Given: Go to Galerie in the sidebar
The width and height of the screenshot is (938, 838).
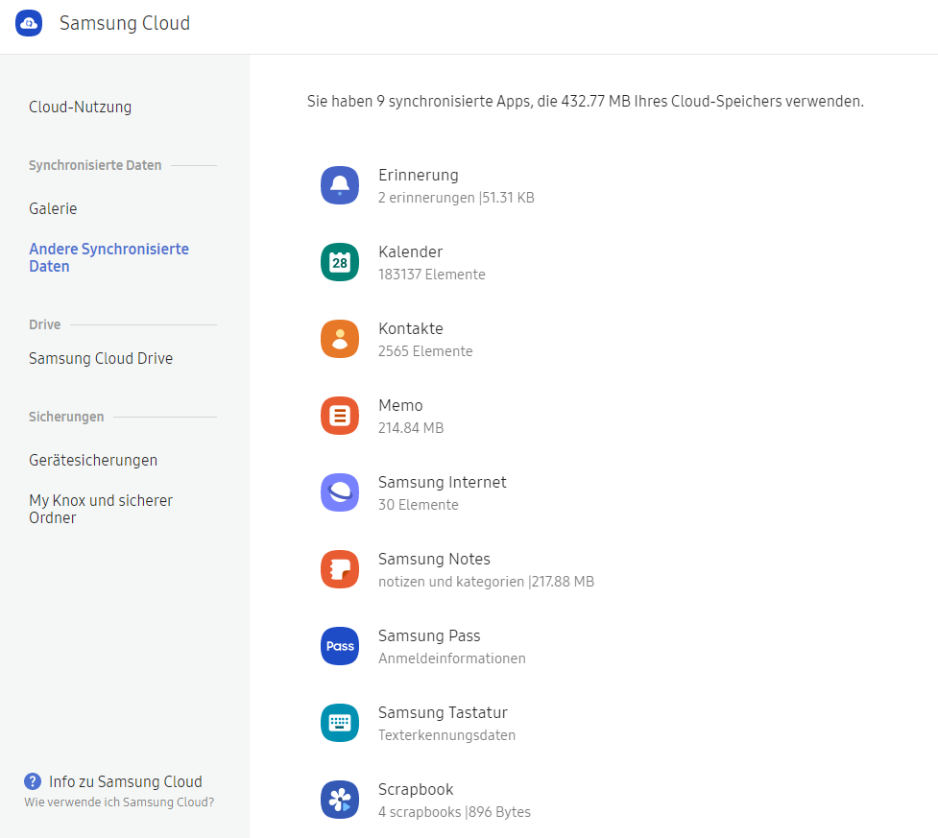Looking at the screenshot, I should (x=53, y=208).
